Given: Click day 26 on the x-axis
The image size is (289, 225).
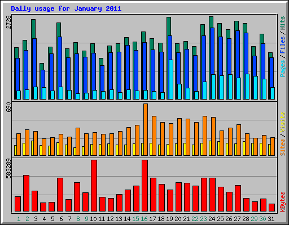Looking at the screenshot, I should [229, 219].
